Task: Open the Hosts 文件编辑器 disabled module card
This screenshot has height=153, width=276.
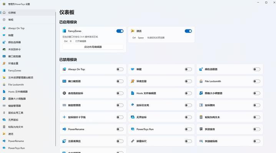Action: [161, 93]
